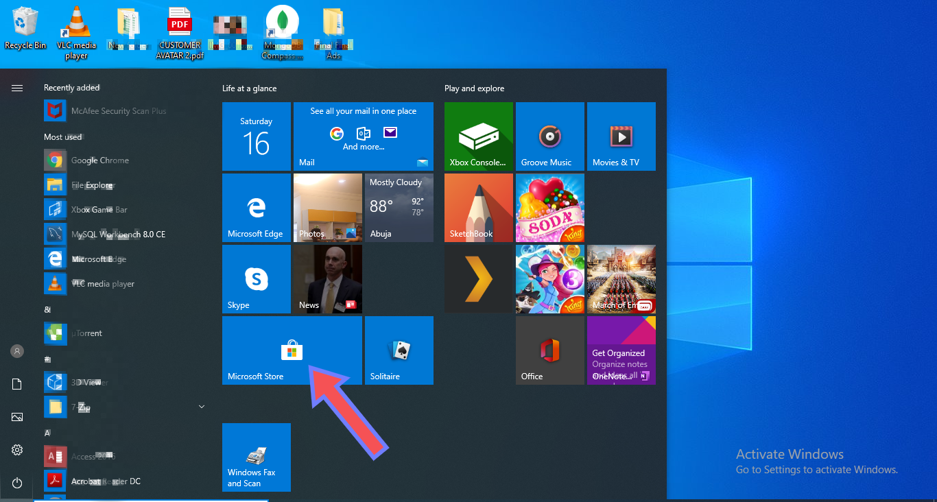Screen dimensions: 937x502
Task: Select the Recycle Bin desktop icon
Action: point(25,28)
